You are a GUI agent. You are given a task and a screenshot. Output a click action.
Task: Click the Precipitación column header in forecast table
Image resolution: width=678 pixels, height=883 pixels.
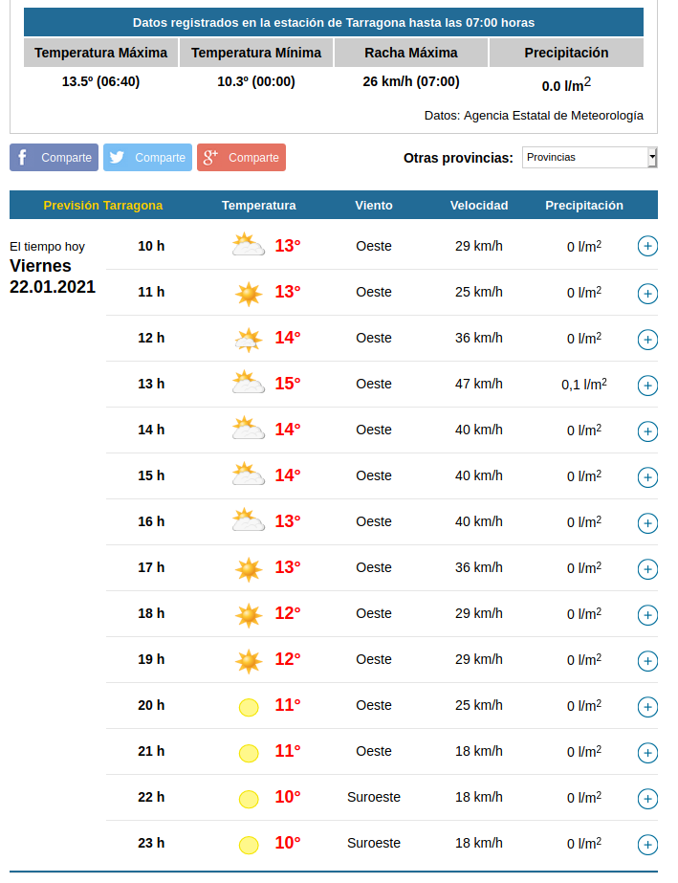coord(583,205)
